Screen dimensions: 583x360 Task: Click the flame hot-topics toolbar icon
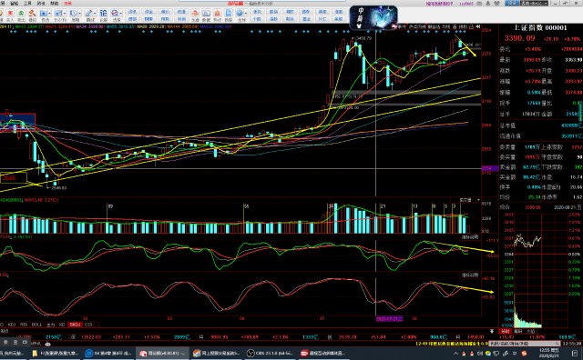(x=217, y=15)
